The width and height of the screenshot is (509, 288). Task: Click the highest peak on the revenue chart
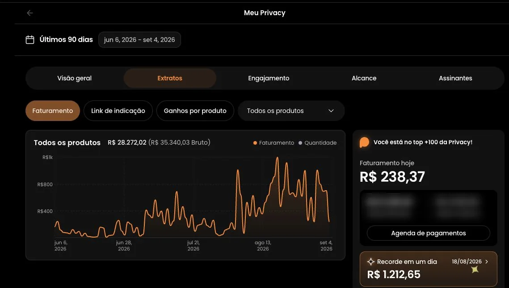coord(277,158)
